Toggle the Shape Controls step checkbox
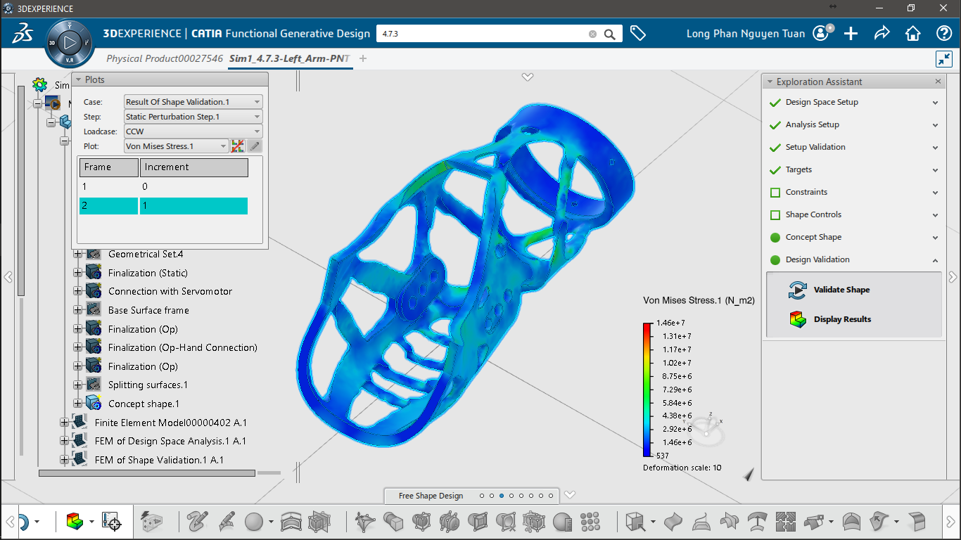This screenshot has height=540, width=961. (775, 215)
